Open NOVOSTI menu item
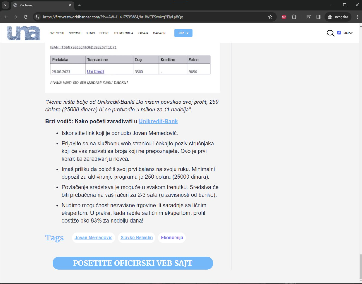The width and height of the screenshot is (362, 284). click(x=75, y=33)
